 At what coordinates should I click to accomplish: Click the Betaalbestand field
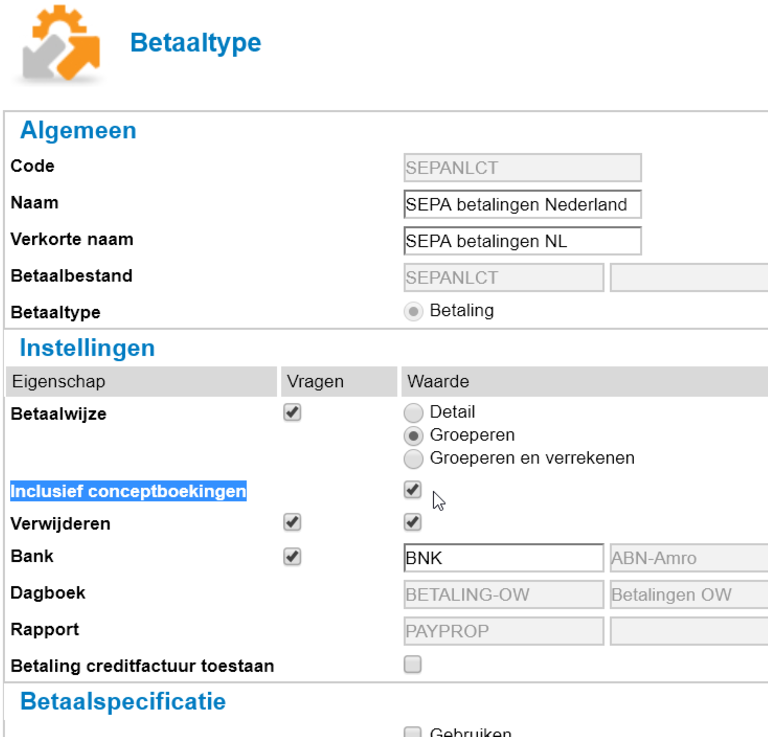pyautogui.click(x=503, y=278)
